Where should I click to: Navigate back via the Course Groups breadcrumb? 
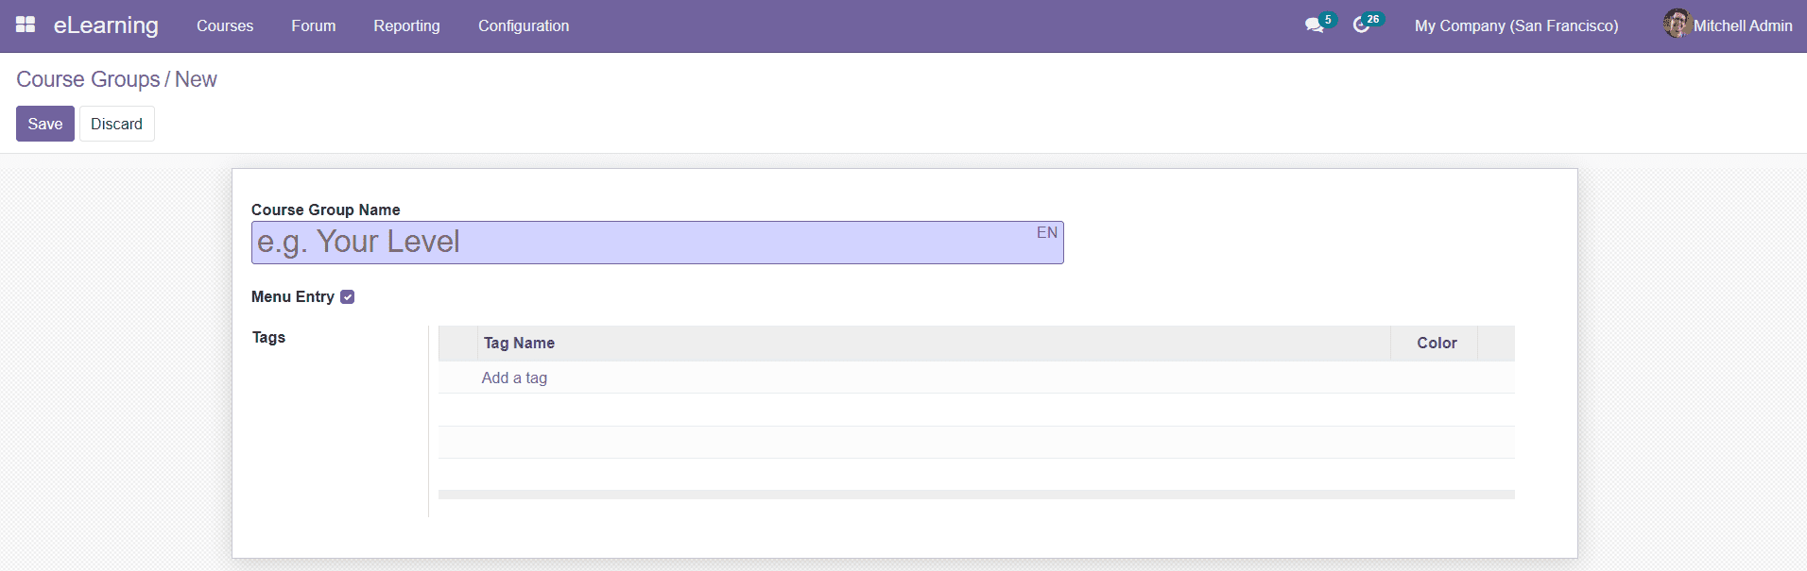87,79
